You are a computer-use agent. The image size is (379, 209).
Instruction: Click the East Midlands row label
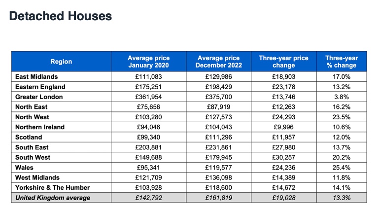pos(36,77)
